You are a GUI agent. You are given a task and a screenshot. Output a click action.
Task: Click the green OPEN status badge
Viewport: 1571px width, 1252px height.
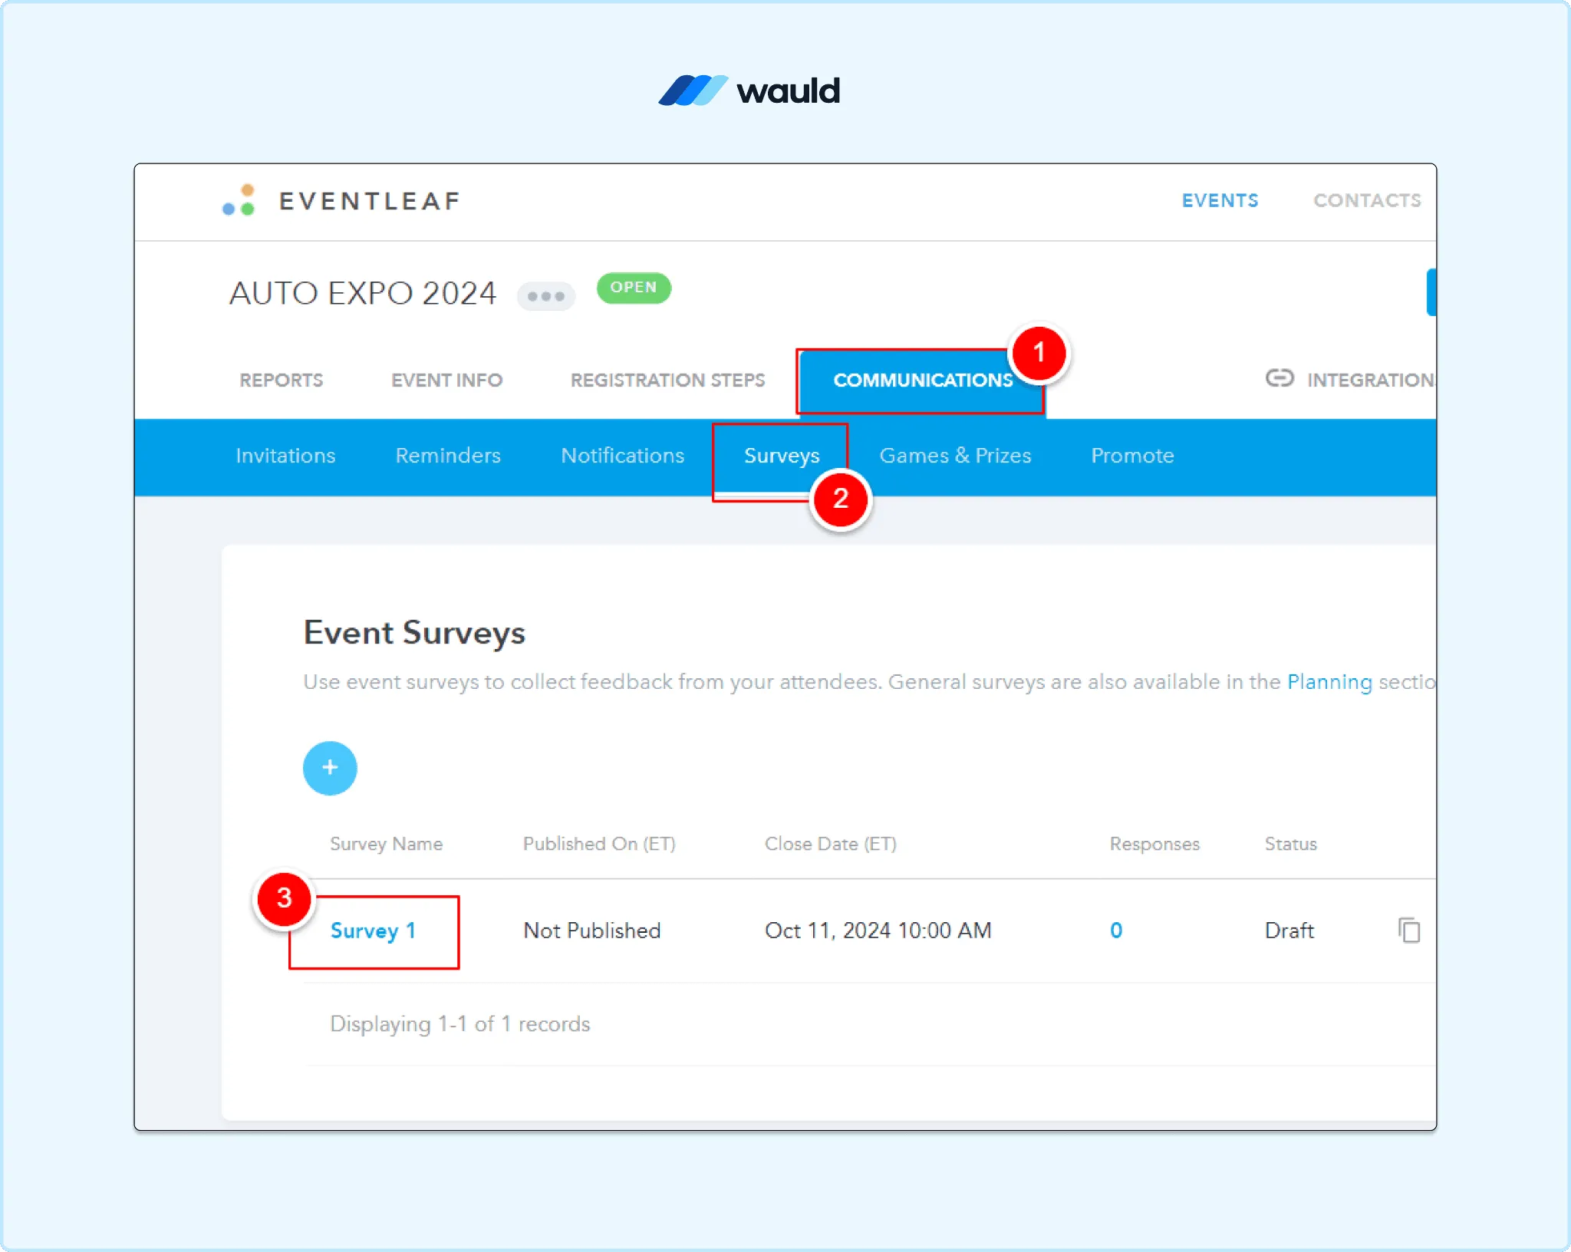634,288
